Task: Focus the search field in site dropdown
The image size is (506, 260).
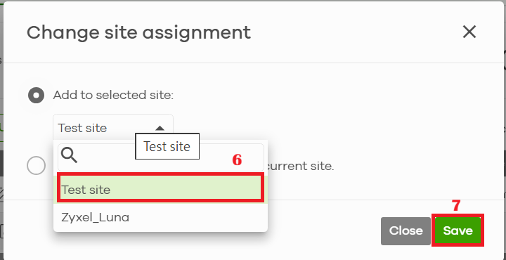Action: click(161, 157)
